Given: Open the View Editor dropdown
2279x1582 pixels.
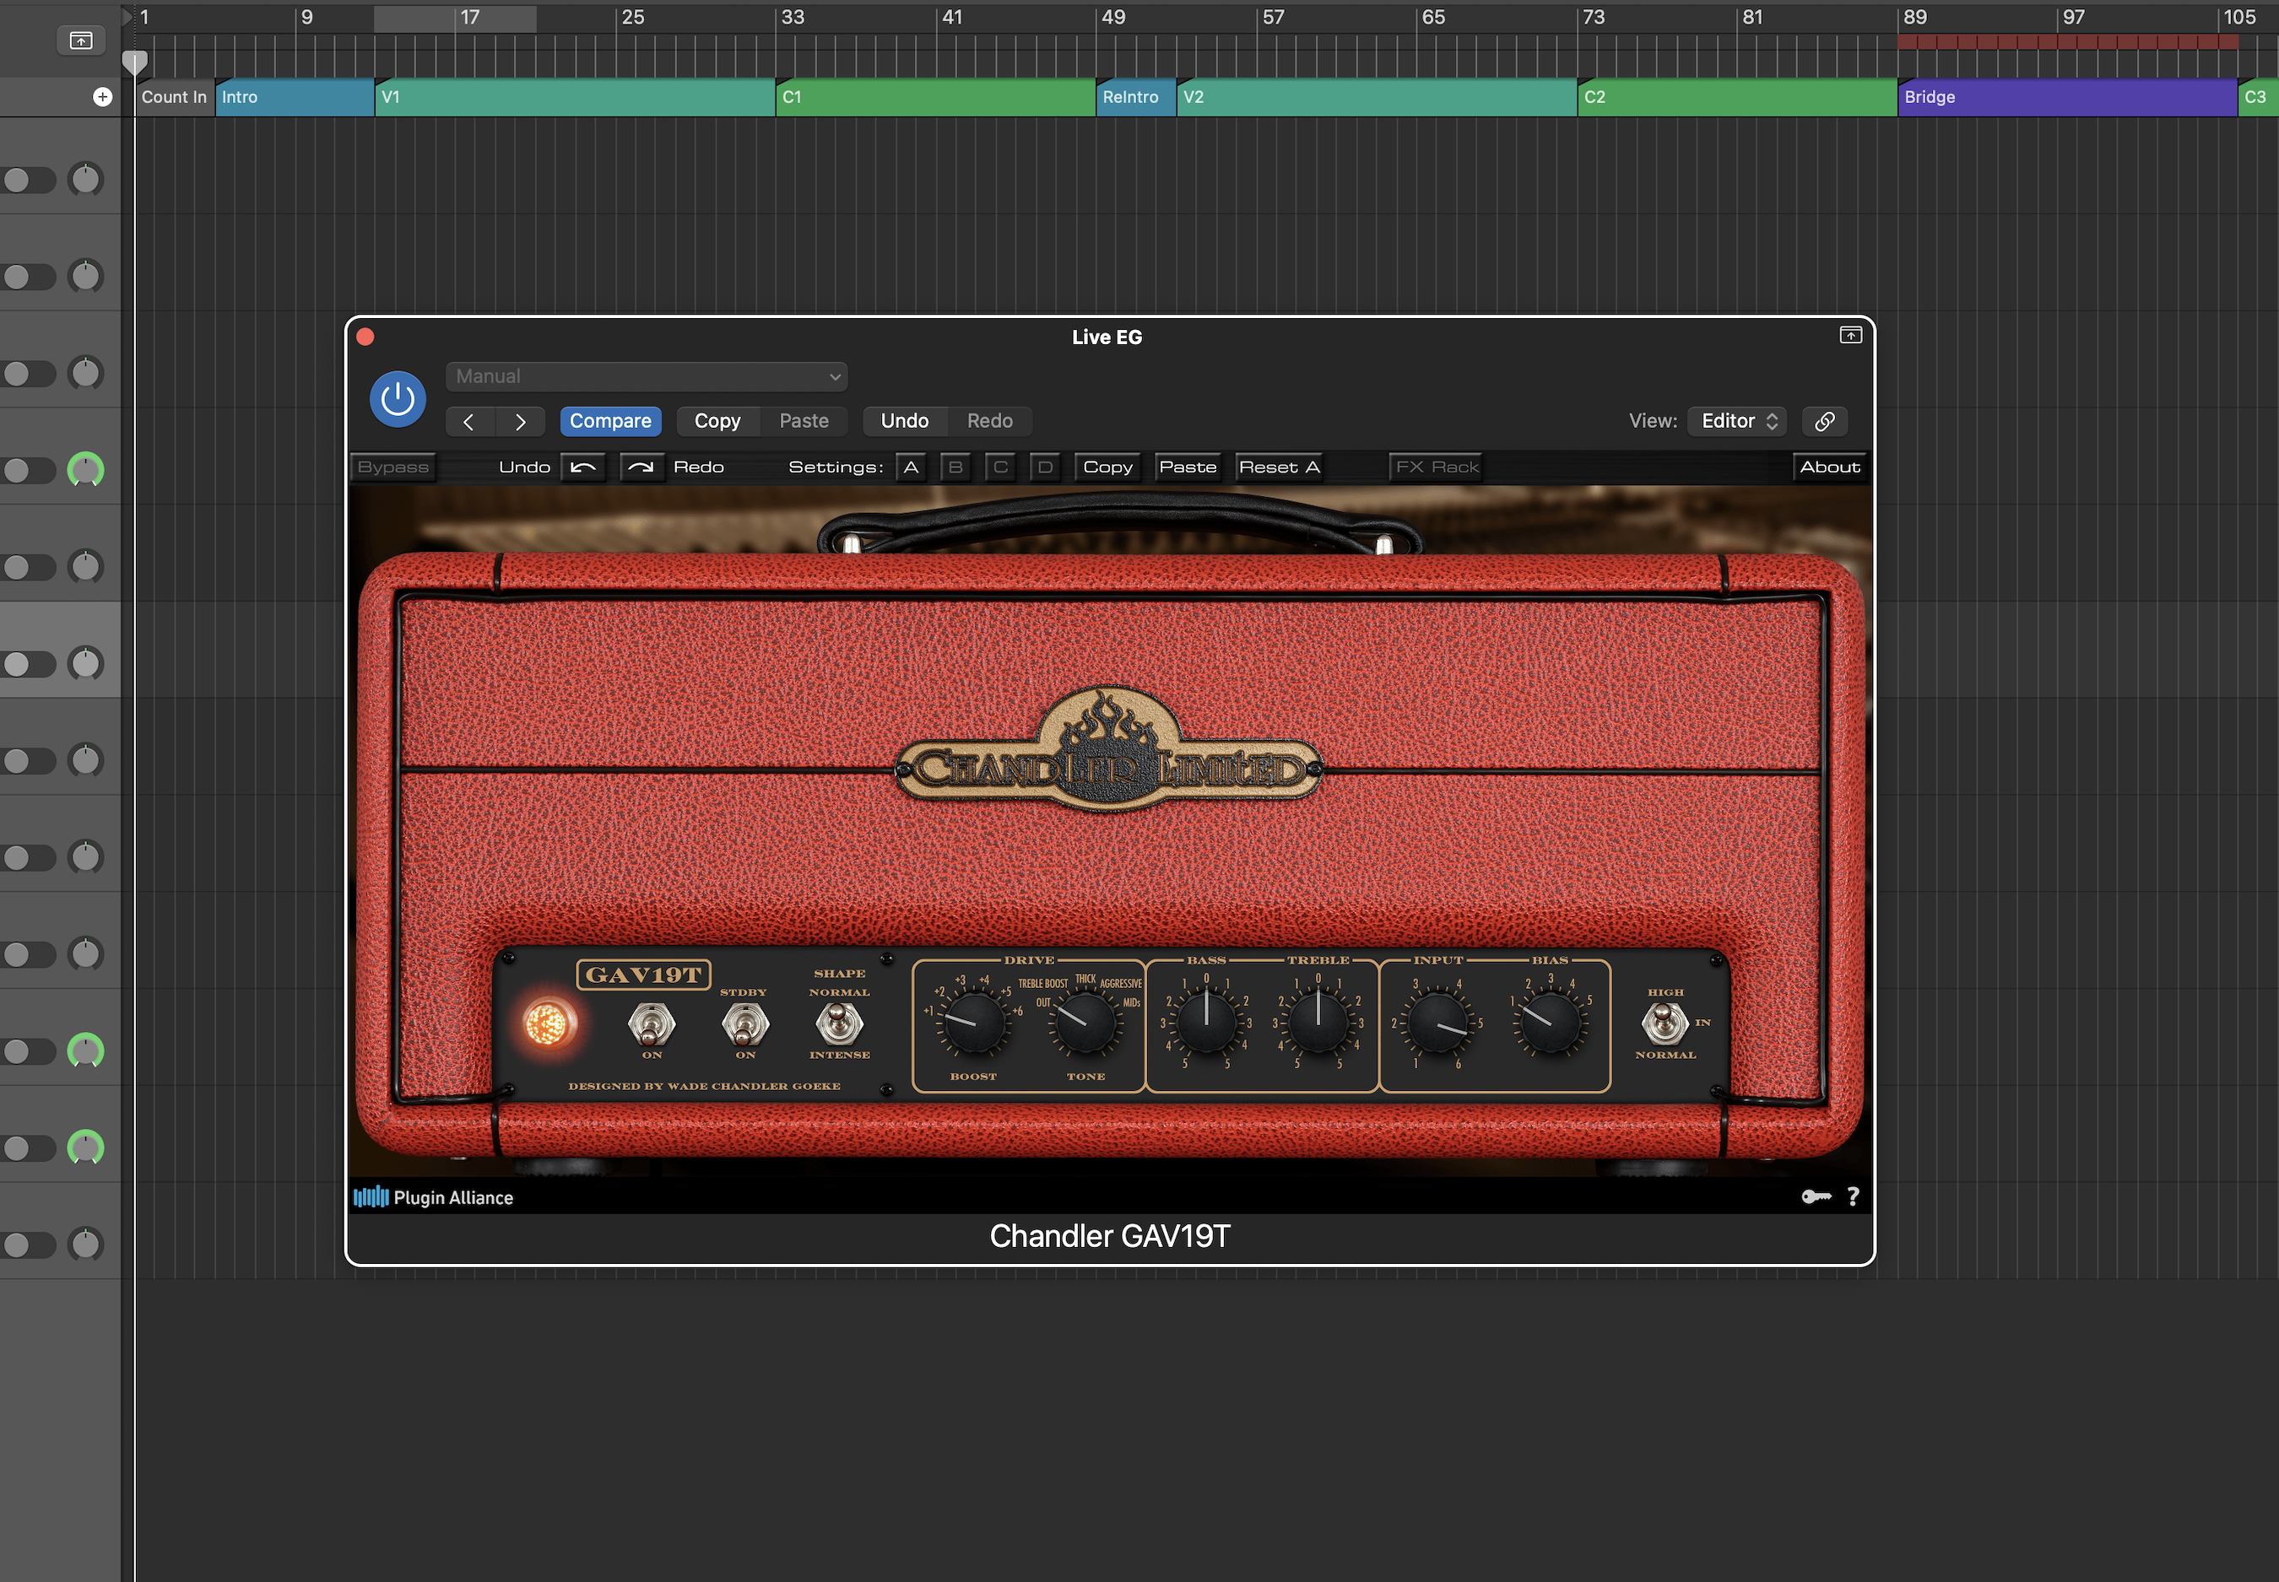Looking at the screenshot, I should (x=1737, y=421).
